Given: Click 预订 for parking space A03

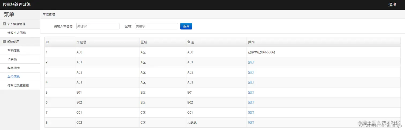Looking at the screenshot, I should [251, 82].
